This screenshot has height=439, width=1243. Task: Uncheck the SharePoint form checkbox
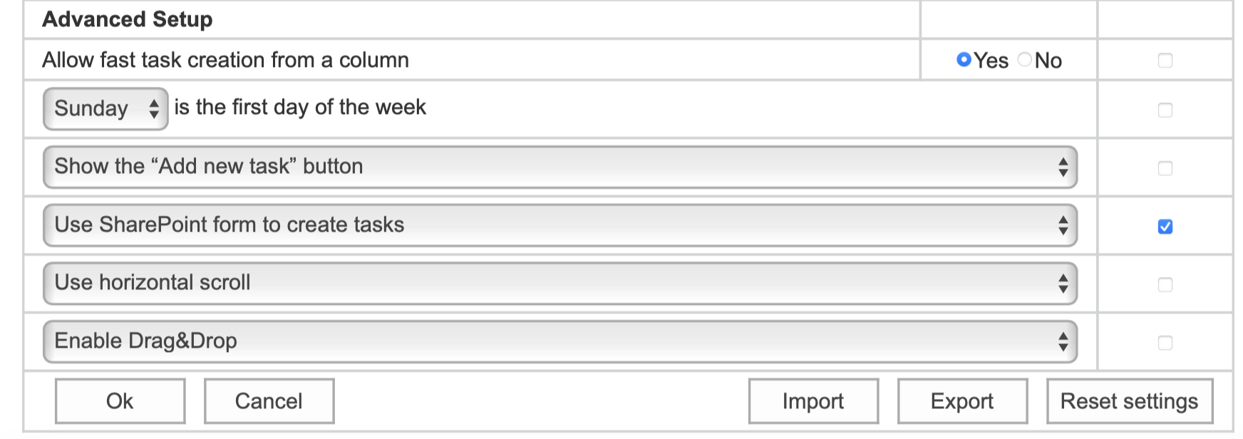coord(1165,226)
